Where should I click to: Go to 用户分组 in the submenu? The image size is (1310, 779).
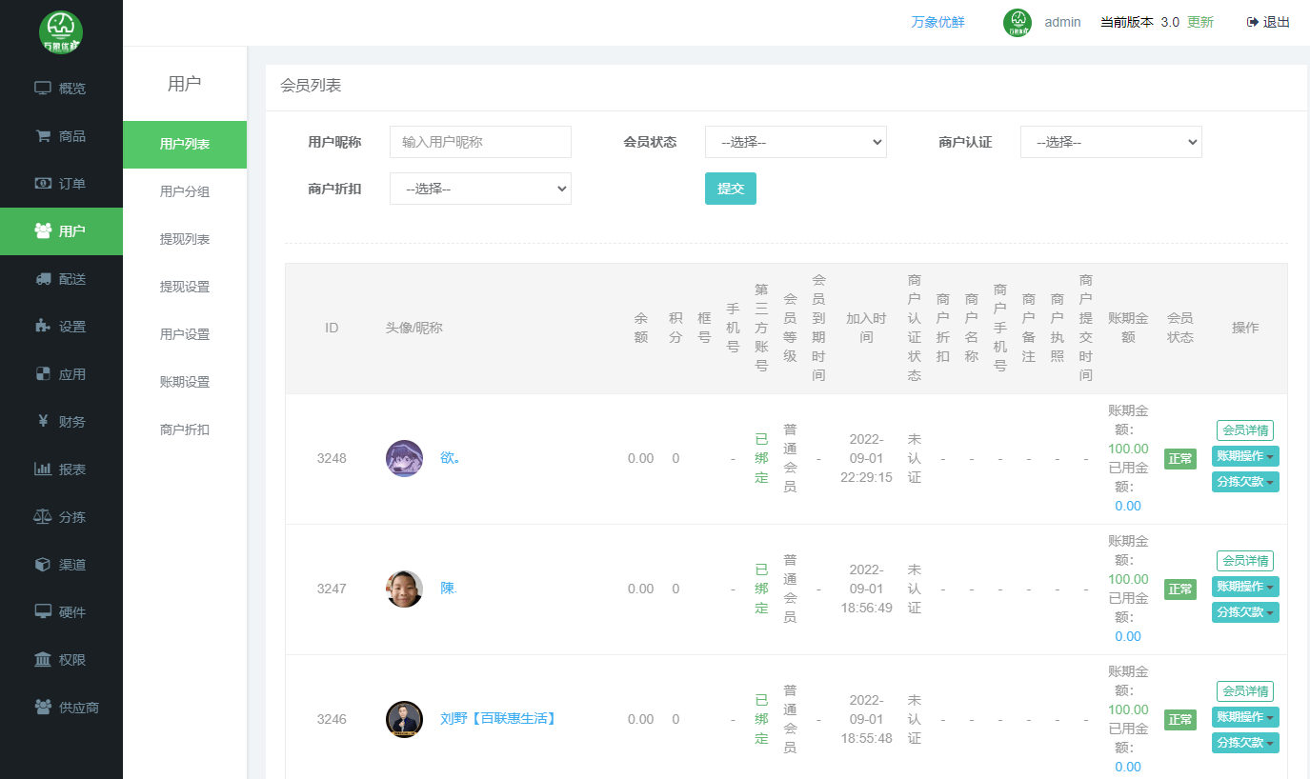(x=185, y=191)
